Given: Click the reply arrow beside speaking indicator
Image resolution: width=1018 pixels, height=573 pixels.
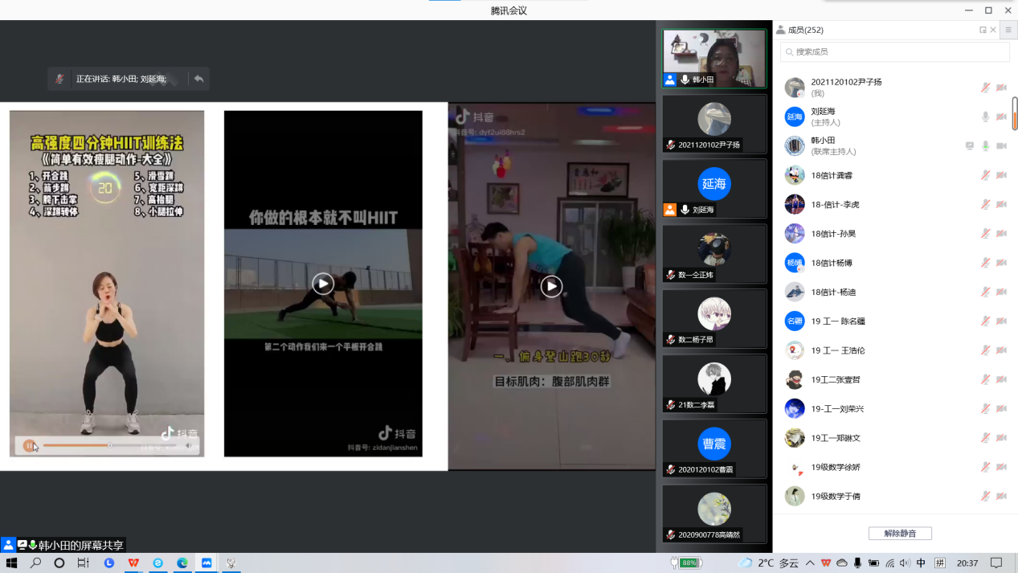Looking at the screenshot, I should (198, 79).
